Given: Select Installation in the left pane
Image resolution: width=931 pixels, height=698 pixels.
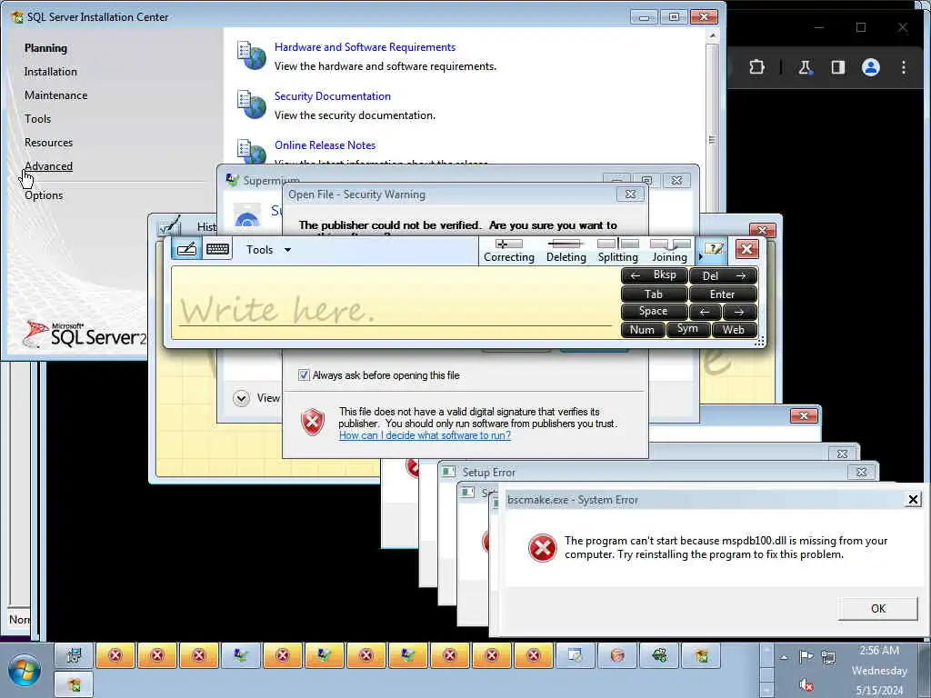Looking at the screenshot, I should (51, 72).
